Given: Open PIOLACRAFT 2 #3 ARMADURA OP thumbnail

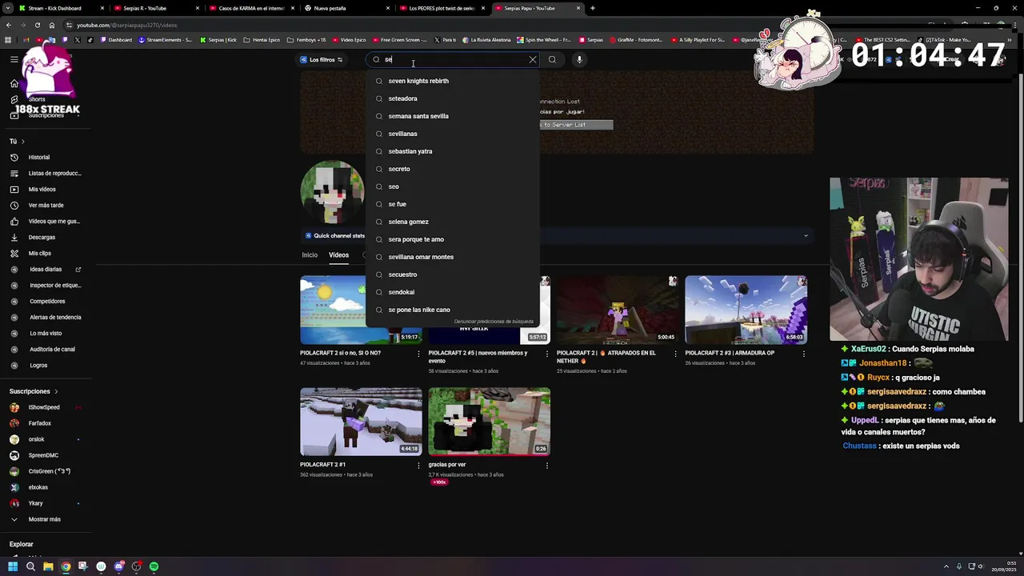Looking at the screenshot, I should tap(746, 310).
